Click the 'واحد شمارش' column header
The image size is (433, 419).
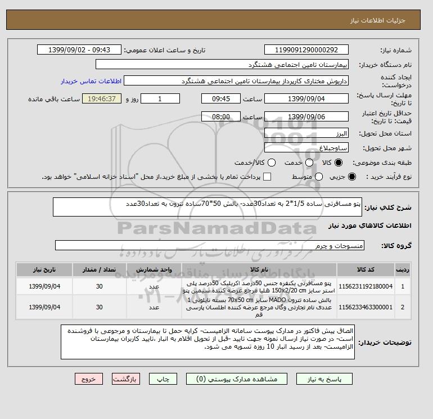(154, 269)
